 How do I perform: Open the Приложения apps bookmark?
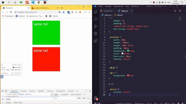pyautogui.click(x=8, y=16)
